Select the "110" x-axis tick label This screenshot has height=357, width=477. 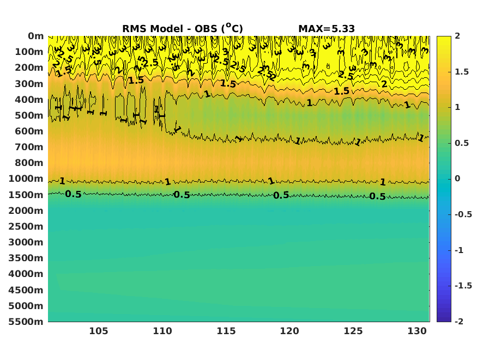coord(162,331)
